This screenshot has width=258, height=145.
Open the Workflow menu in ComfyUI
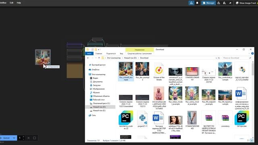(3, 3)
